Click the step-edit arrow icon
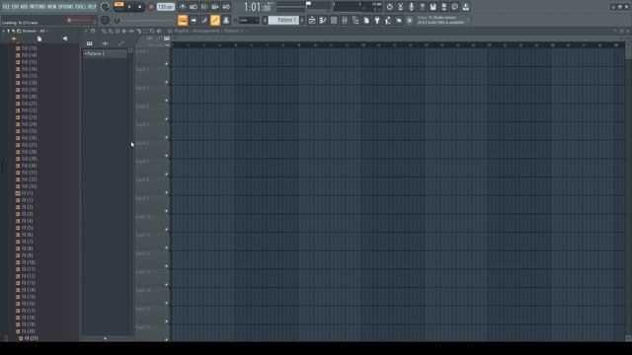 [194, 20]
